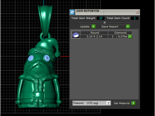This screenshot has height=116, width=155.
Task: Click green arrow next to Save Report
Action: [128, 26]
